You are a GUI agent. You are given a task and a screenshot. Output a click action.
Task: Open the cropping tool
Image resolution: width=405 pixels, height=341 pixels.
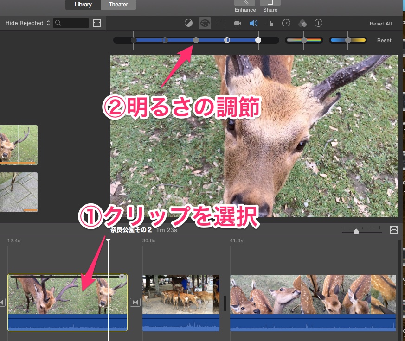(221, 23)
